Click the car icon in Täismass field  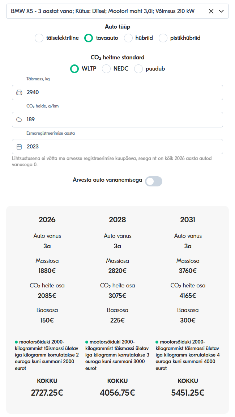click(20, 92)
